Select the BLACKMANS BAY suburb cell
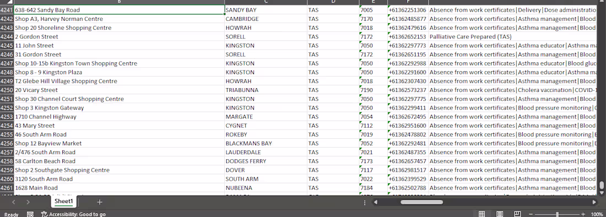The image size is (606, 217). click(266, 143)
